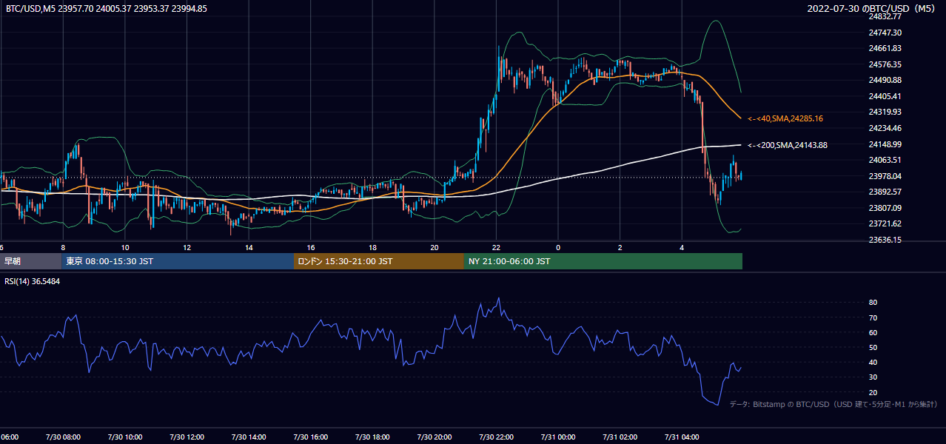Viewport: 946px width, 444px height.
Task: Click hour label 14 under price chart
Action: tap(249, 248)
